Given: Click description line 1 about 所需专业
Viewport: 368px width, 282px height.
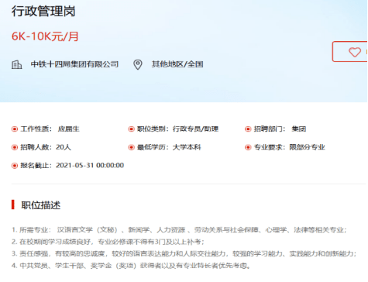Looking at the screenshot, I should [179, 229].
